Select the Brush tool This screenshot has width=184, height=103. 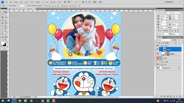[5, 20]
